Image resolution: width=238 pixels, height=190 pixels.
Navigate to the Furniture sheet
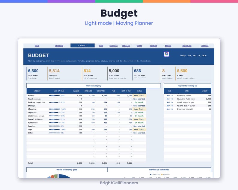point(114,45)
